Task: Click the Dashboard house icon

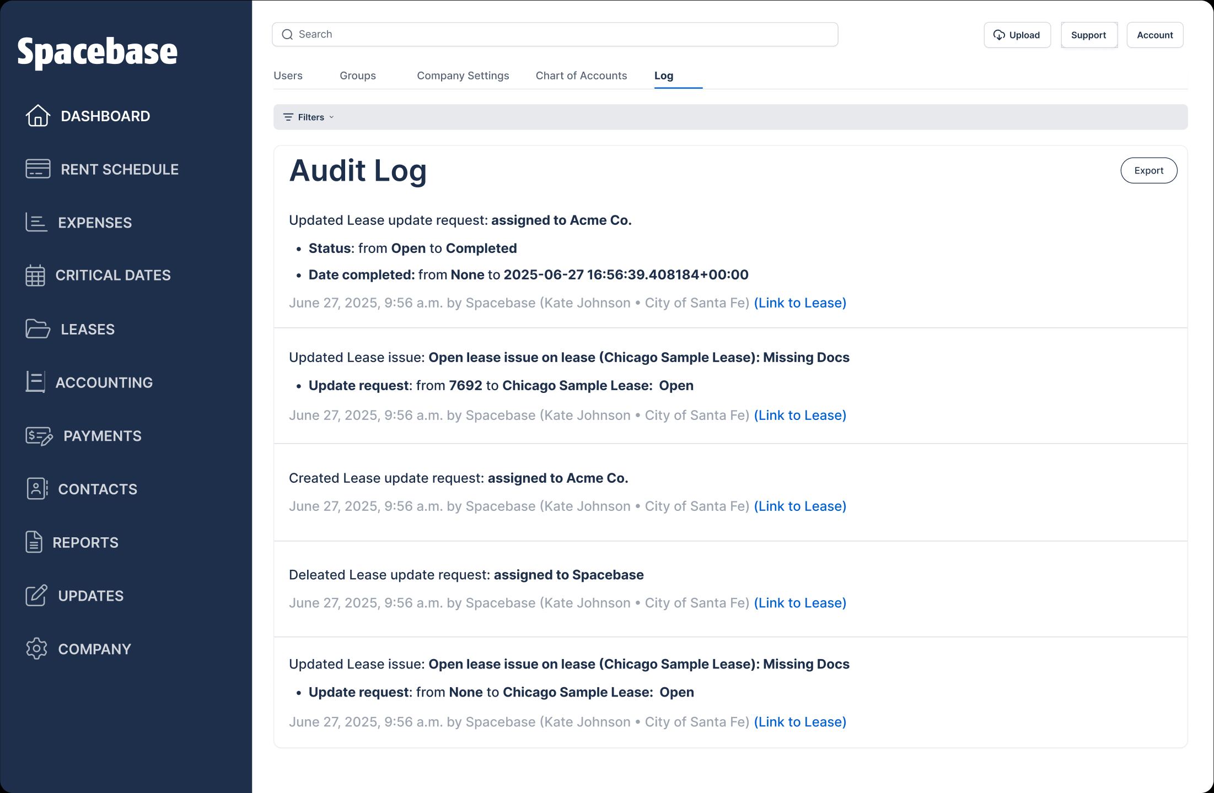Action: 37,116
